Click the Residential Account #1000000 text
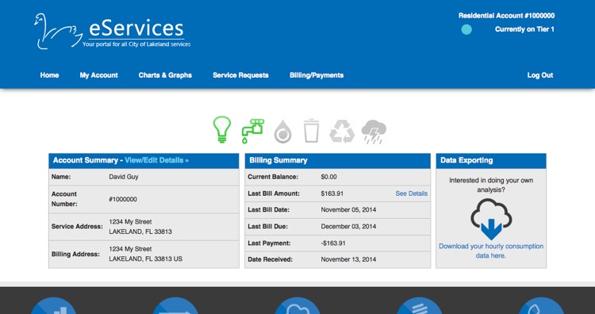Viewport: 595px width, 314px height. (507, 16)
